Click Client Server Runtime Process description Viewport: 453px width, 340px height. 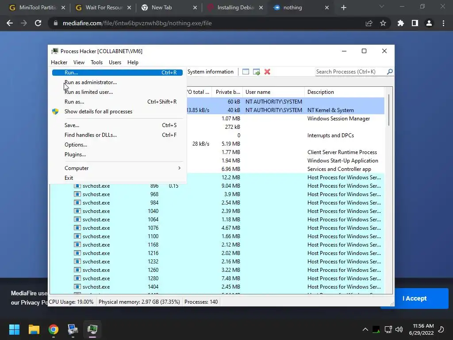342,152
